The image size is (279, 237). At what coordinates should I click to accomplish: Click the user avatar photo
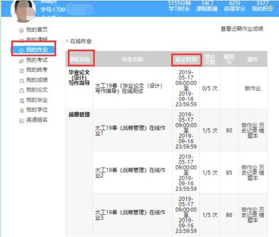[23, 10]
